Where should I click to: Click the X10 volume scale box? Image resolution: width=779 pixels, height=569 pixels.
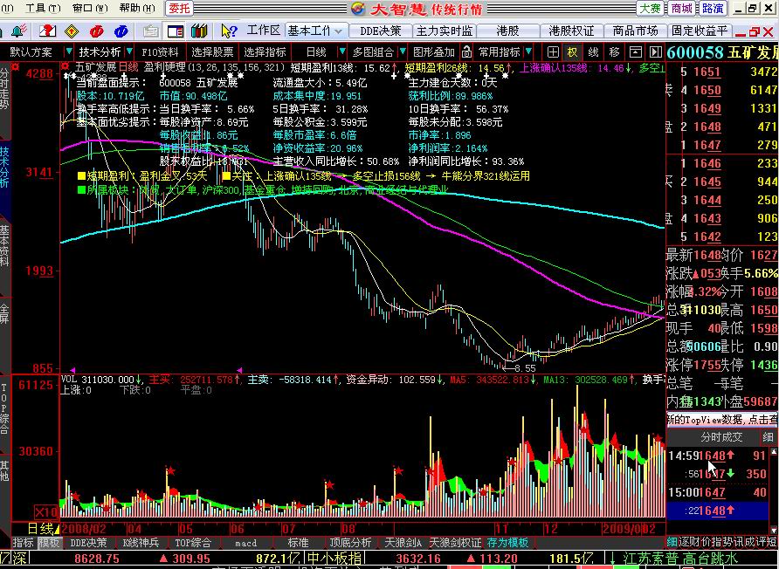(x=45, y=512)
